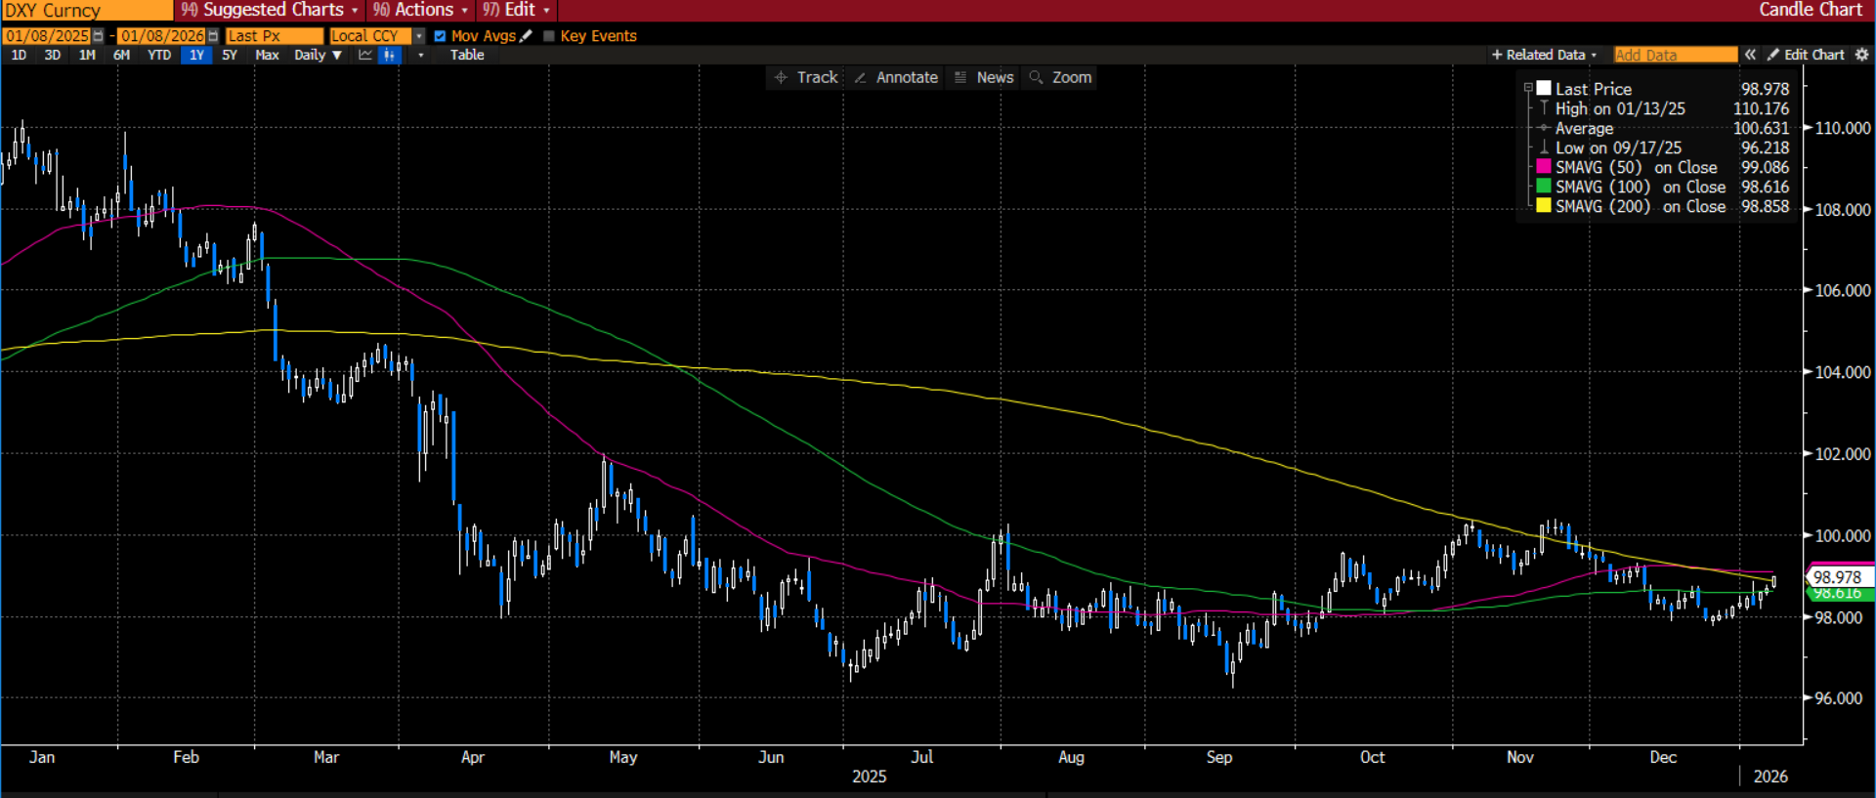Enable the Key Events checkbox
Screen dimensions: 1876x798
pos(548,36)
